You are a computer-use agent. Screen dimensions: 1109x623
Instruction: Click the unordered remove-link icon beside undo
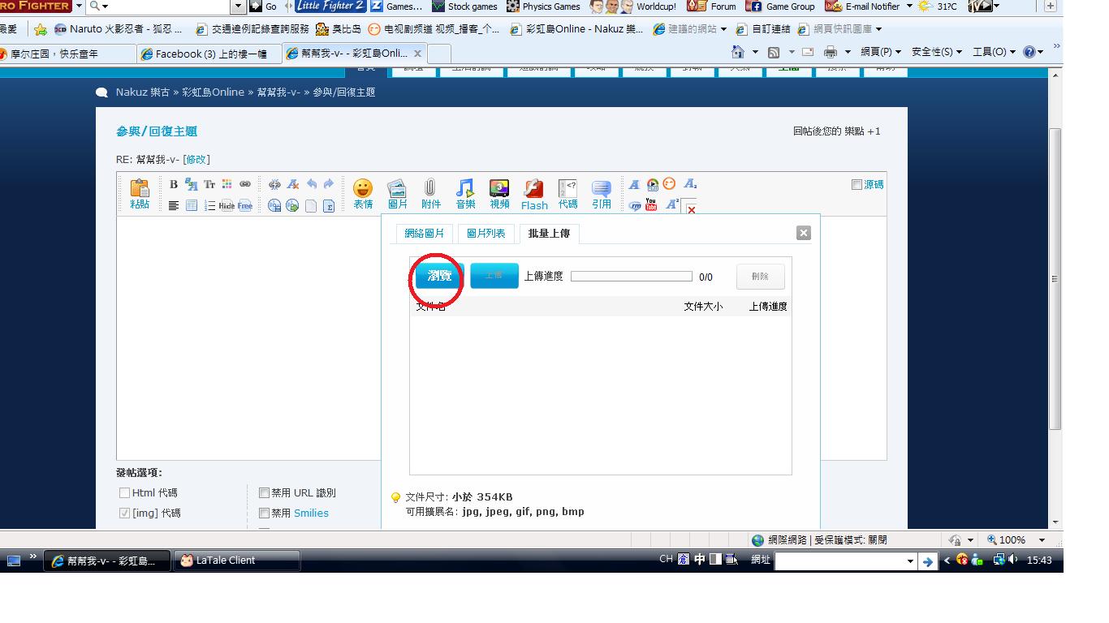tap(274, 184)
